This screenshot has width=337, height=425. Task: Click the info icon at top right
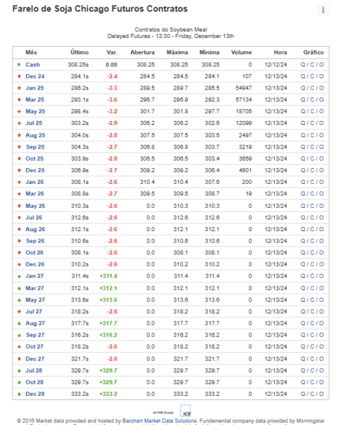coord(323,10)
